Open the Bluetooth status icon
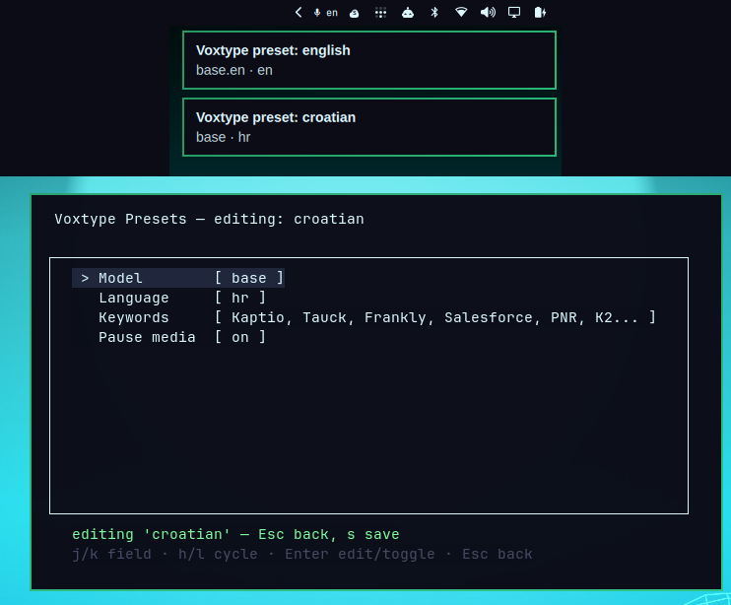The image size is (731, 605). 434,12
